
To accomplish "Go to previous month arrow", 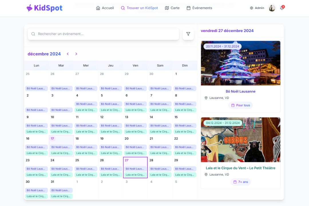I will 68,54.
